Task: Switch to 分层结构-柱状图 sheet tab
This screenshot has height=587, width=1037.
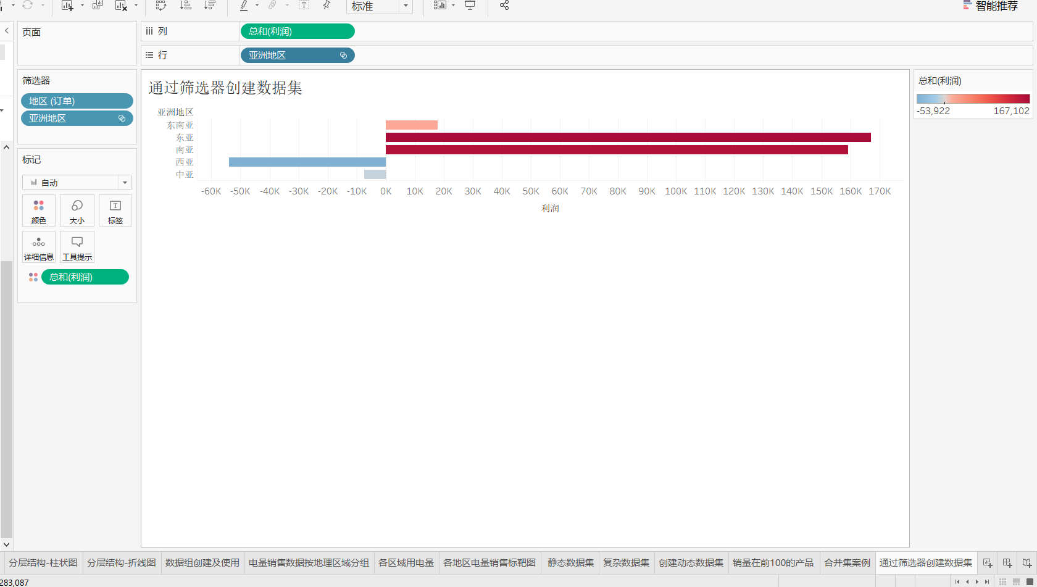Action: tap(43, 563)
